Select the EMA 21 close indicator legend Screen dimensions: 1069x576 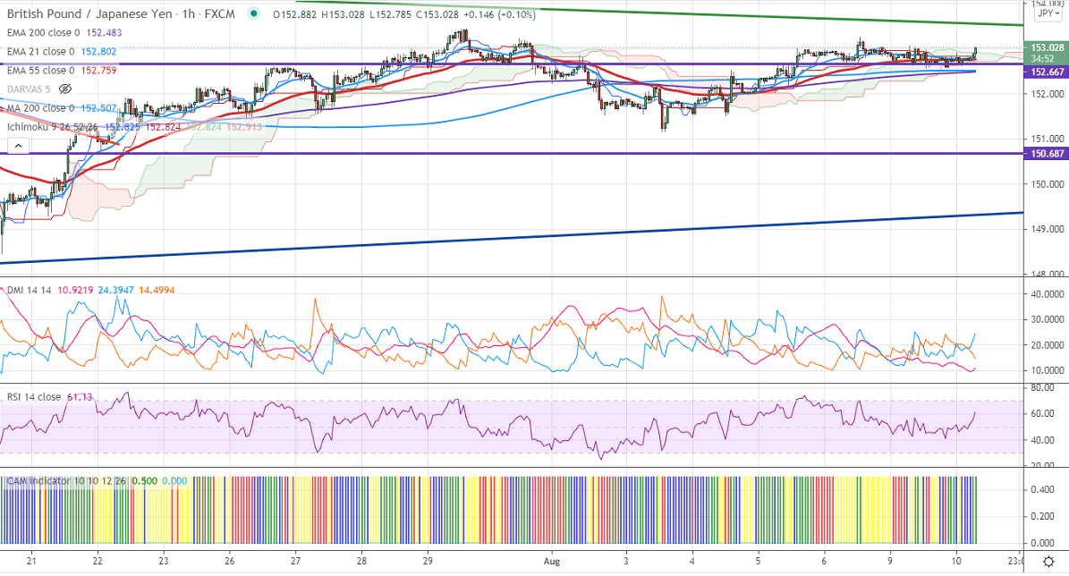(40, 52)
